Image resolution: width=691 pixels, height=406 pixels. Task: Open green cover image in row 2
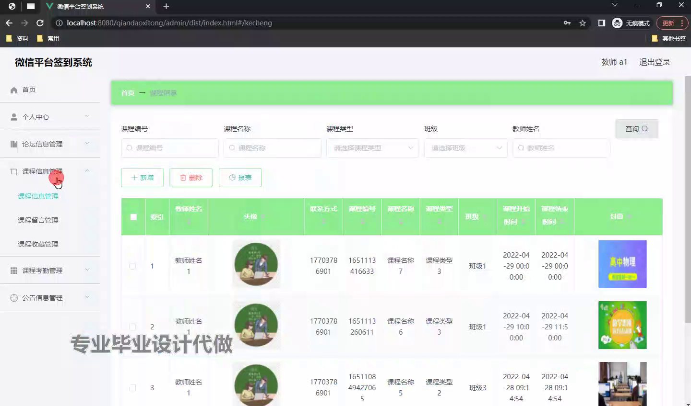point(622,325)
